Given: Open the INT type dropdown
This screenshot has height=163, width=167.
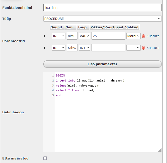Looking at the screenshot, I should coord(85,48).
